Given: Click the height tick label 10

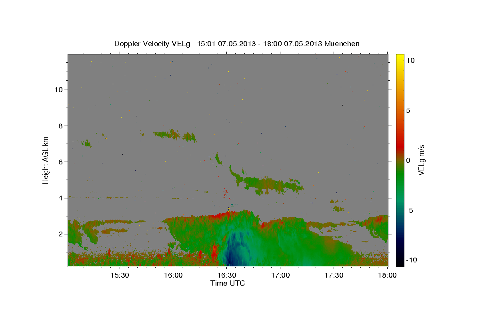Looking at the screenshot, I should [x=58, y=90].
